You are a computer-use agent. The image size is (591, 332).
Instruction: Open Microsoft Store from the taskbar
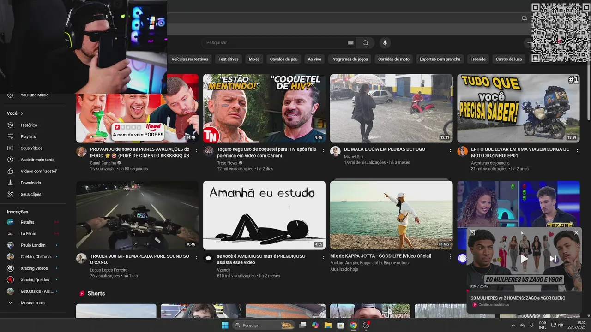click(340, 325)
